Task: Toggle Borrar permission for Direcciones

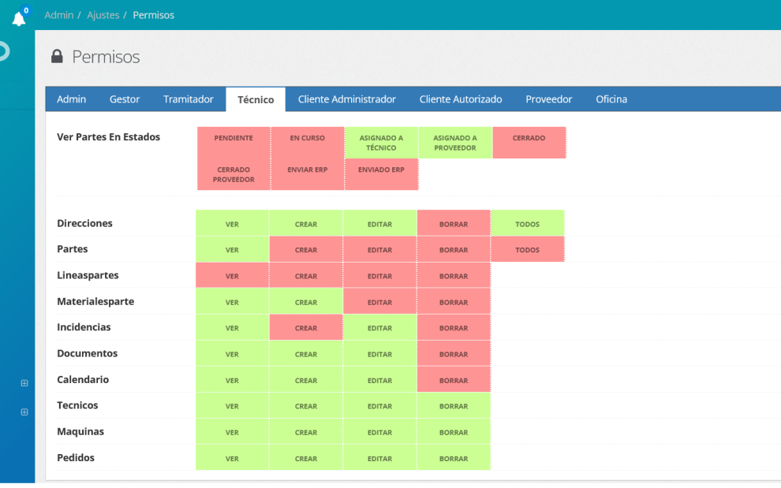Action: click(454, 224)
